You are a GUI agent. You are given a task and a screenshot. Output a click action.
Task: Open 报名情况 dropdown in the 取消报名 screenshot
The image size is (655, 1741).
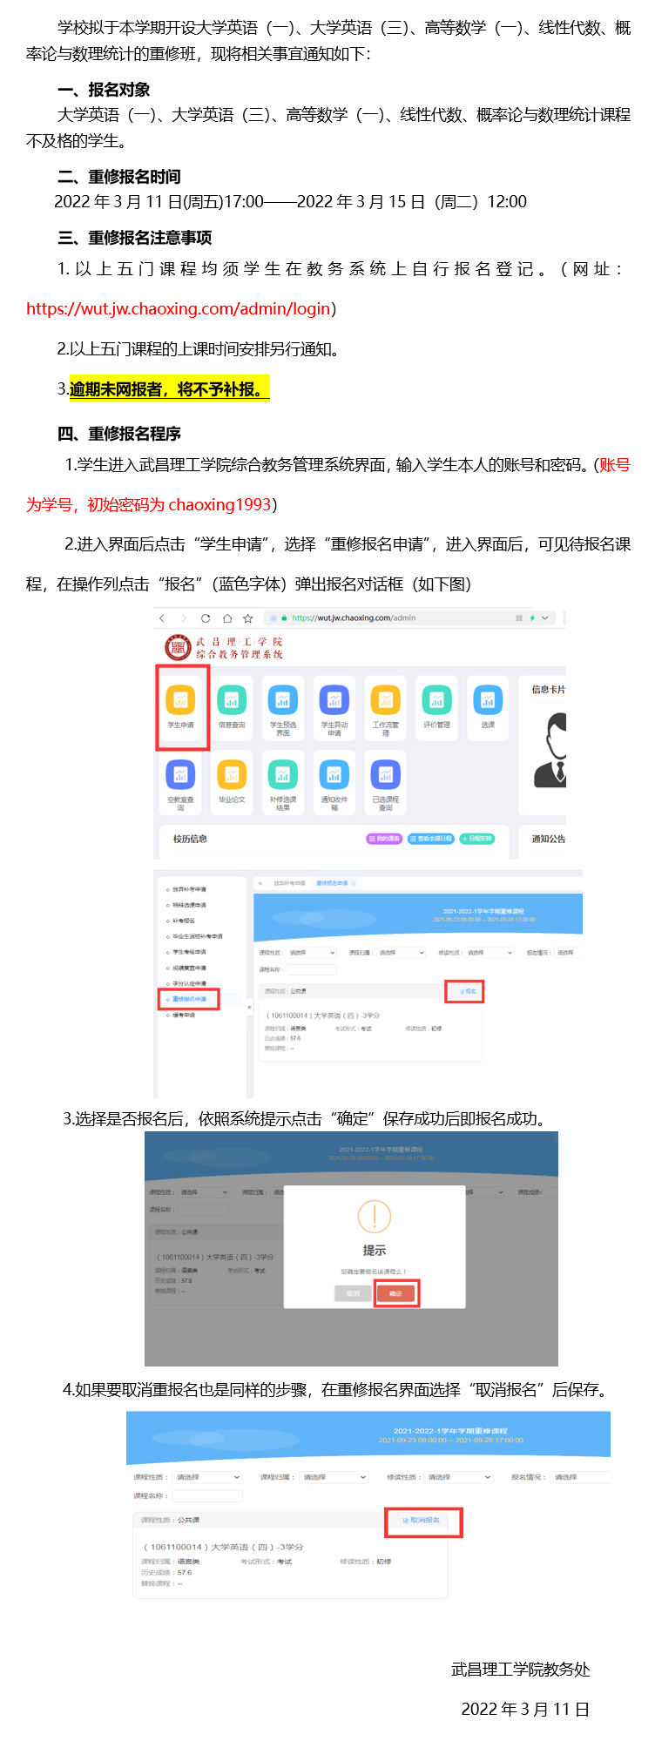[582, 1477]
